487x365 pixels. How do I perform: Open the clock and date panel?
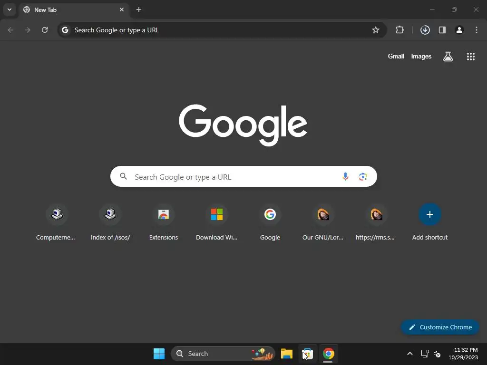pyautogui.click(x=463, y=354)
